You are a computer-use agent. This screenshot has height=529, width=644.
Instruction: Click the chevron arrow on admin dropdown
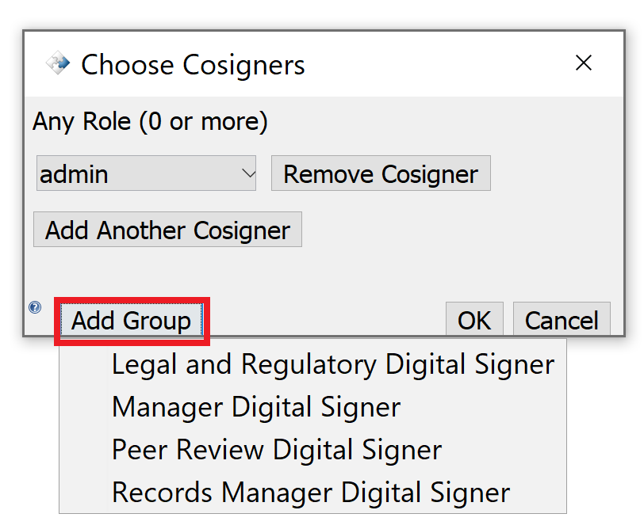pos(247,173)
